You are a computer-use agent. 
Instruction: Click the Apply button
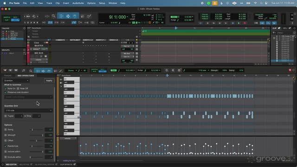[x=49, y=80]
